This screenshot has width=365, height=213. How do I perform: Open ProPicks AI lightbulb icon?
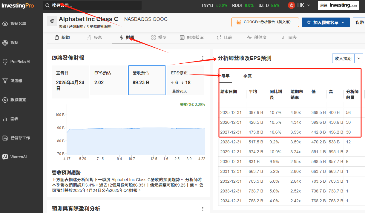click(x=5, y=62)
